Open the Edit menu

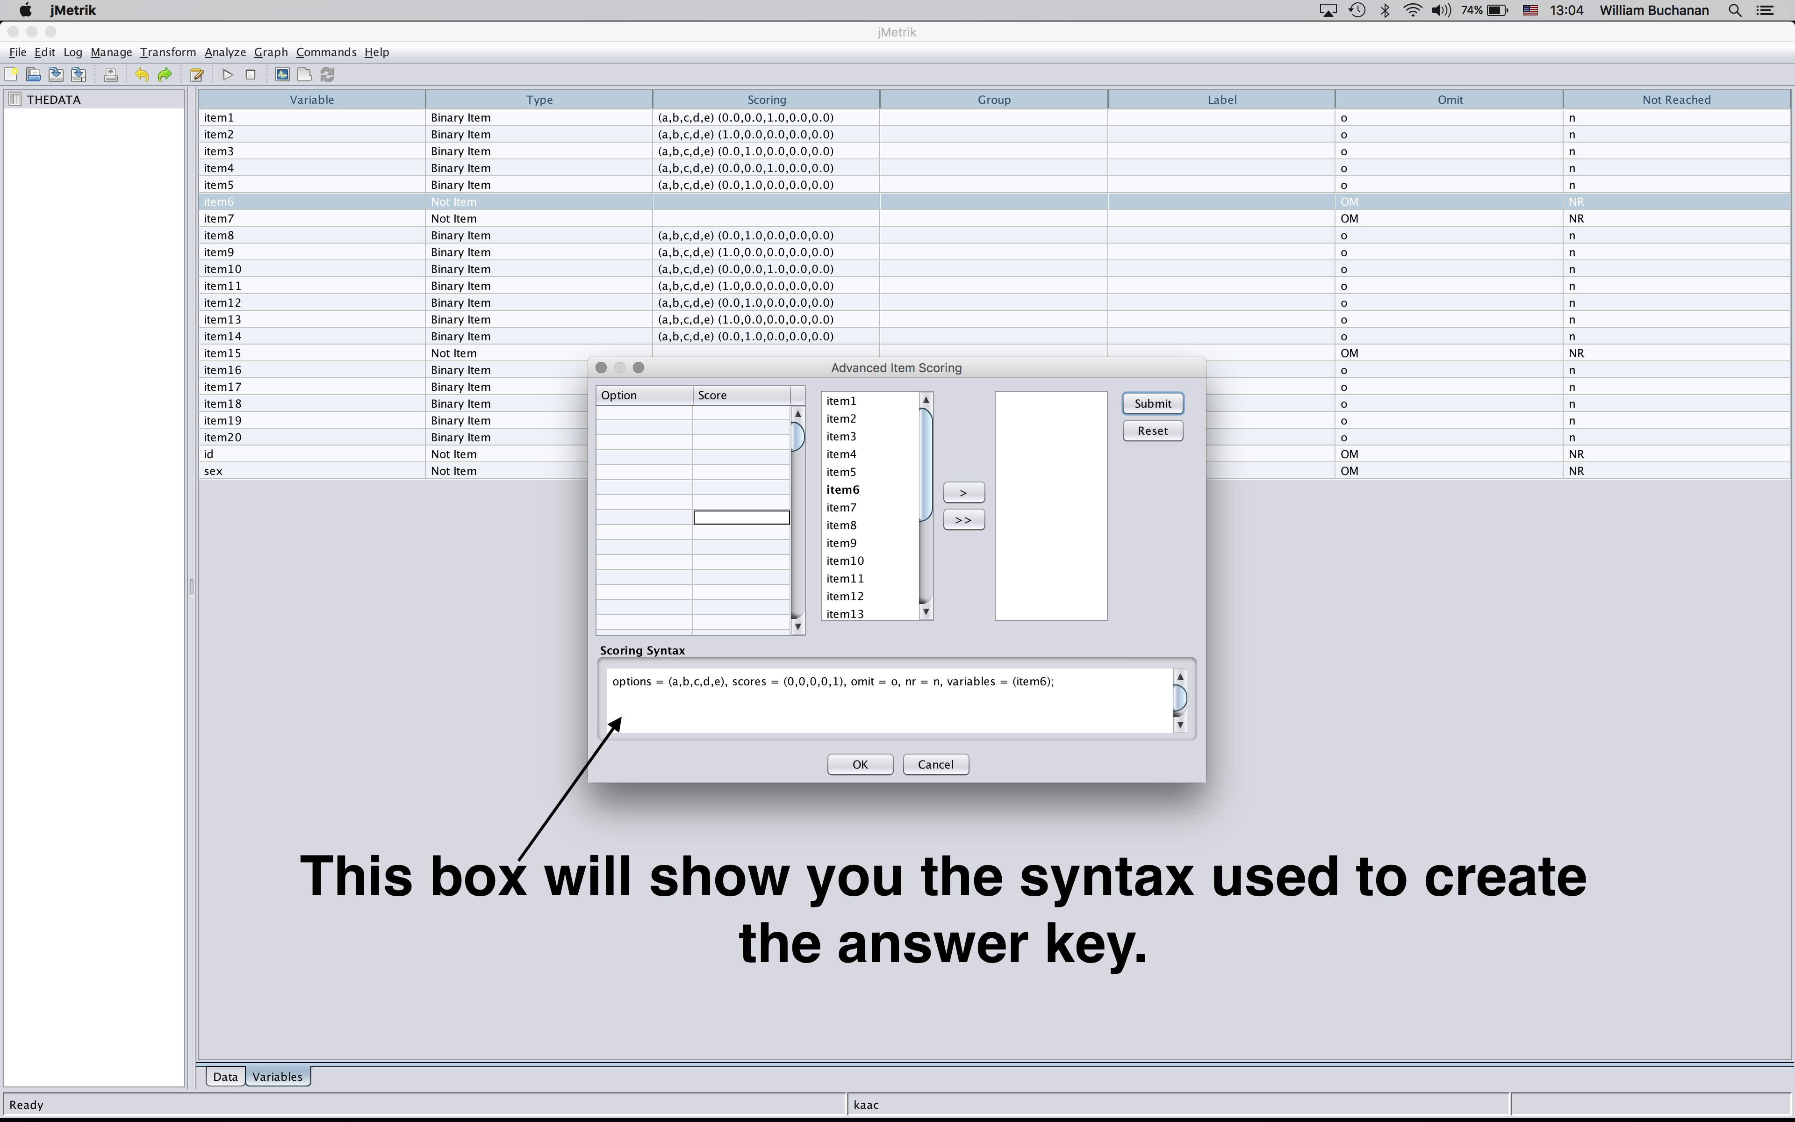44,52
